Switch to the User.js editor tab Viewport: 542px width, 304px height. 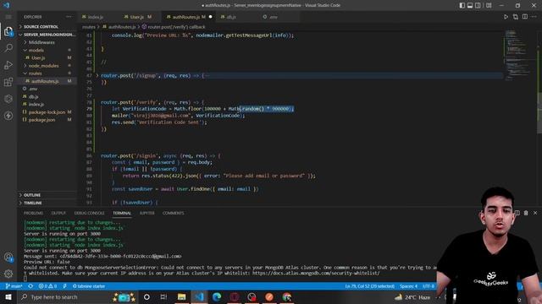click(x=137, y=17)
